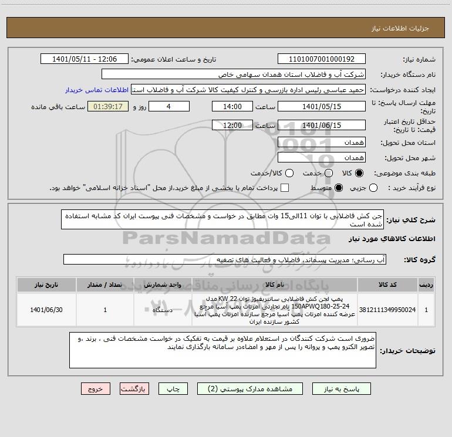Click the استان محل تحویل field
Screen dimensions: 452x437
click(322, 143)
